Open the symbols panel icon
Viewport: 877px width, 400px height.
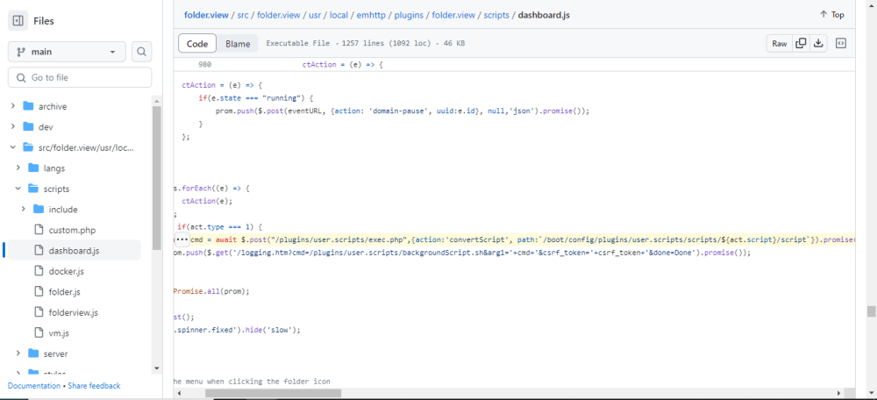[841, 44]
